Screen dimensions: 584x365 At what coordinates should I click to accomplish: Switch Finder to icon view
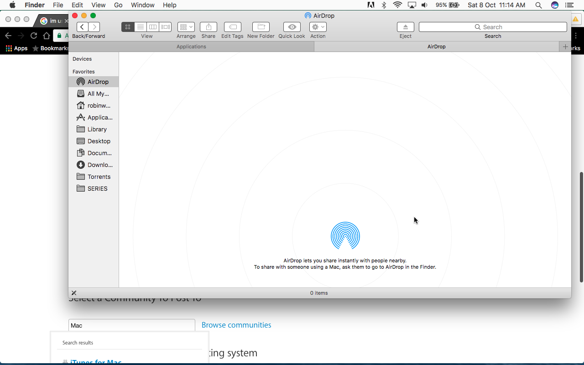pyautogui.click(x=128, y=27)
